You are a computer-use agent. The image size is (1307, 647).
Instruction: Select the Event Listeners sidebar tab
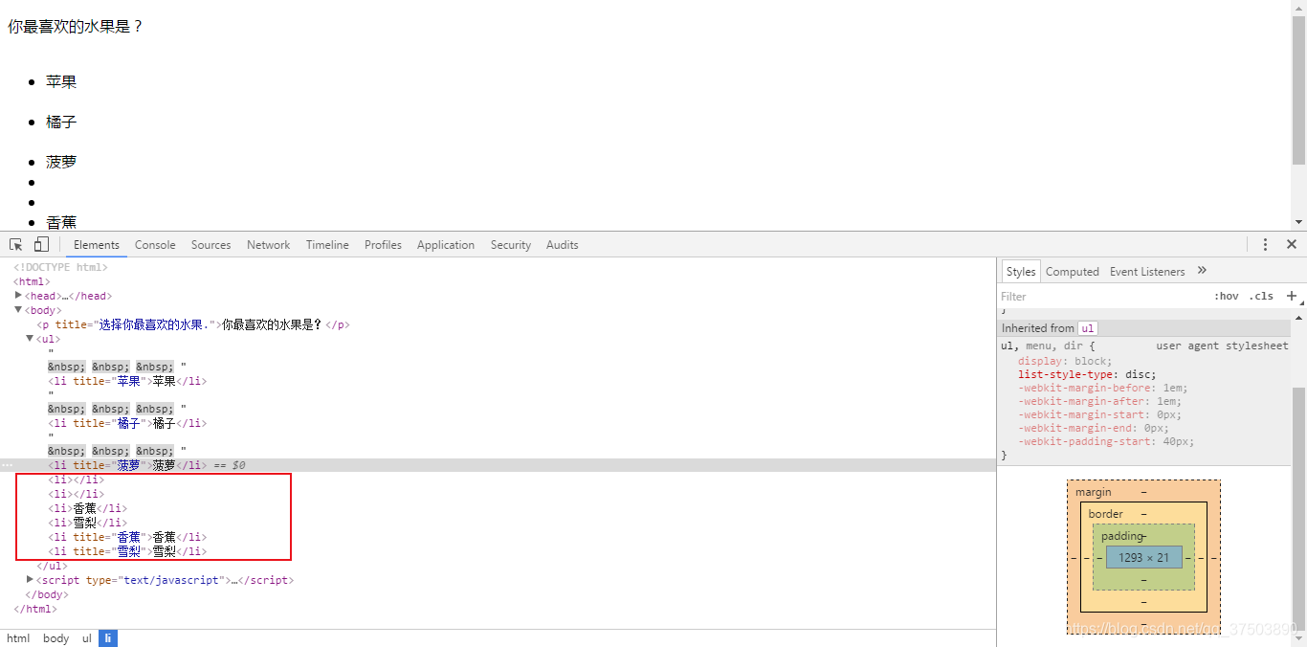1147,272
